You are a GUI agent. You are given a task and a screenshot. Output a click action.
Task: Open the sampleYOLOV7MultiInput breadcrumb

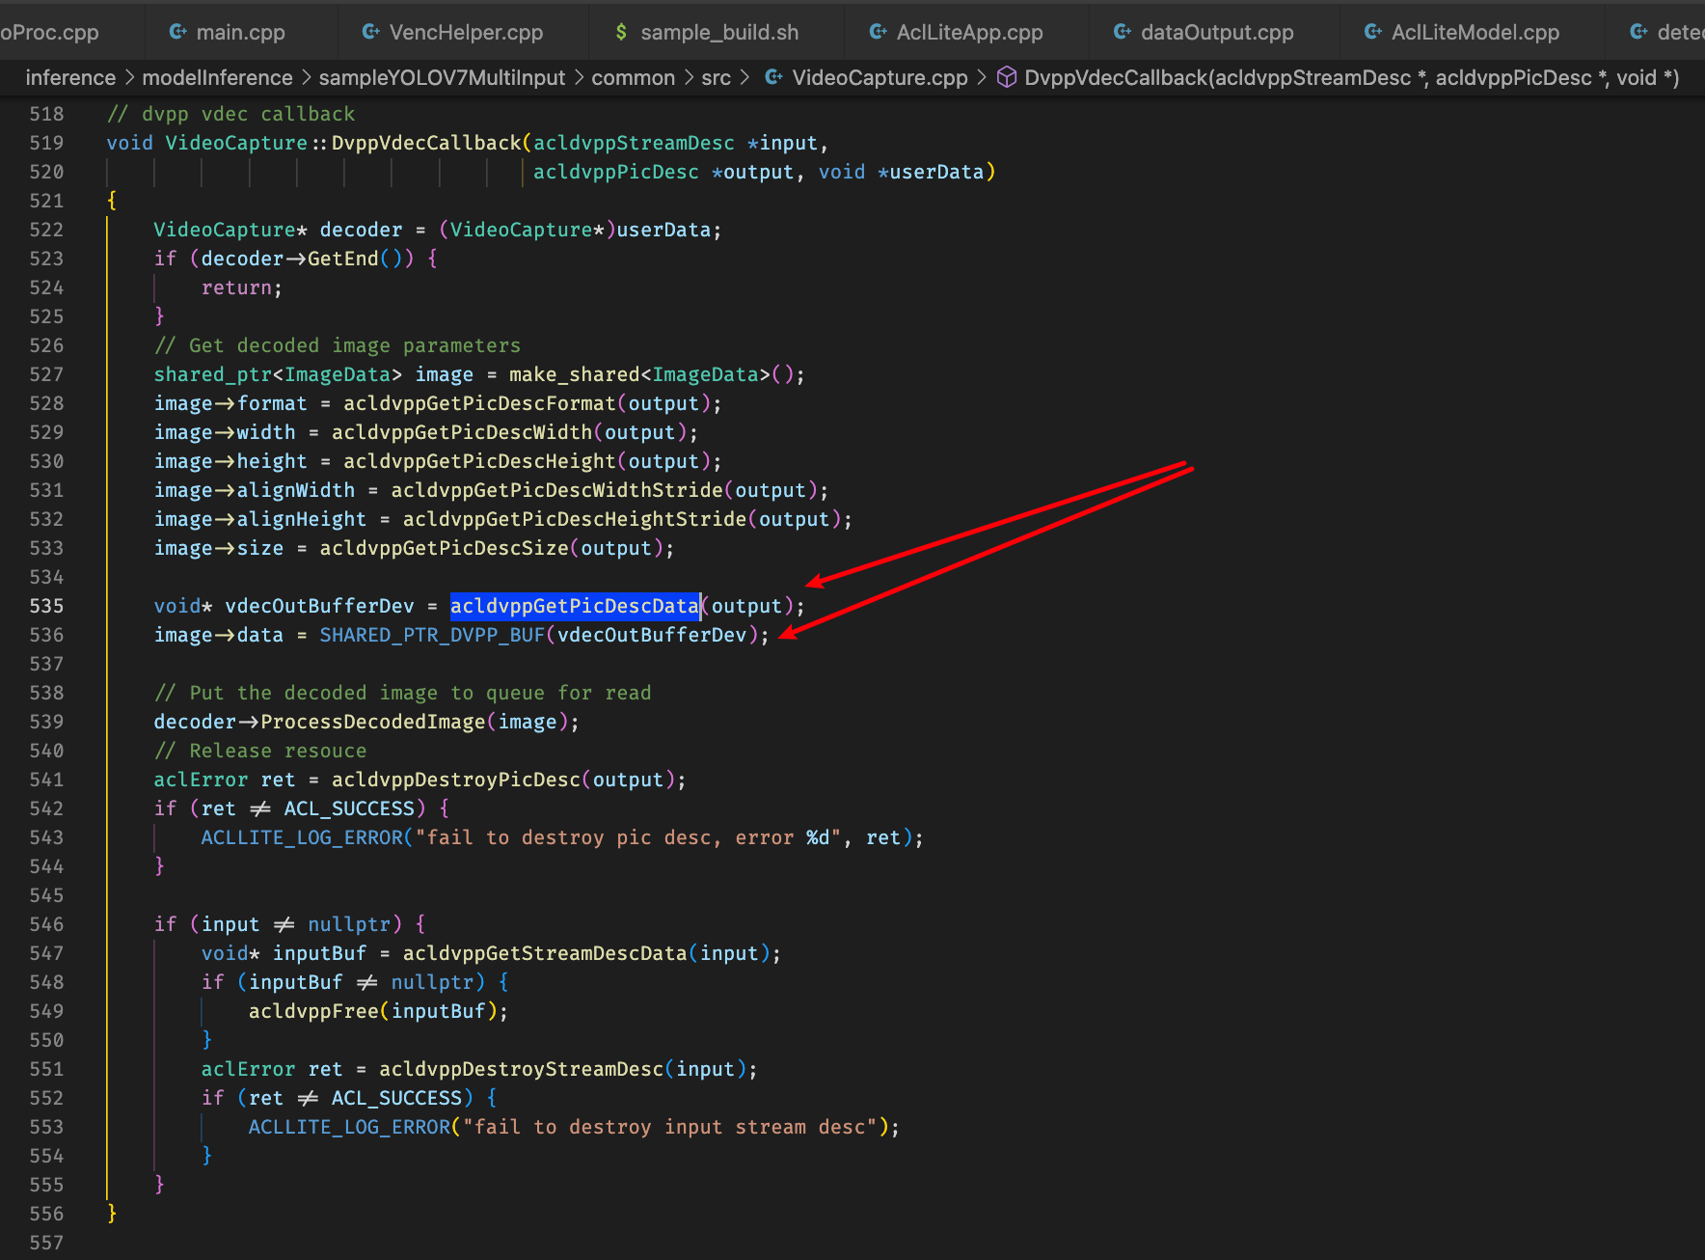442,78
